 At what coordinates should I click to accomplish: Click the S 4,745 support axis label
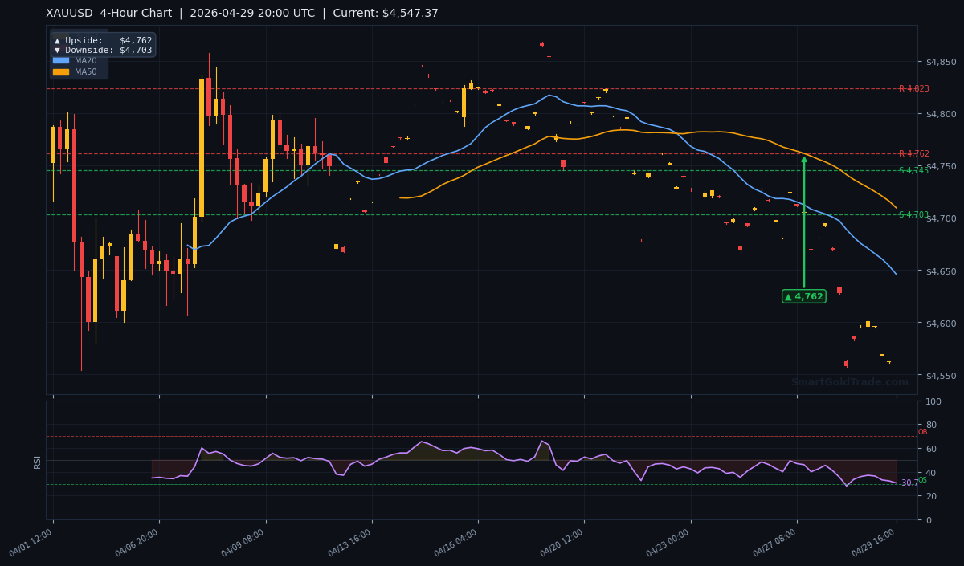pos(913,170)
